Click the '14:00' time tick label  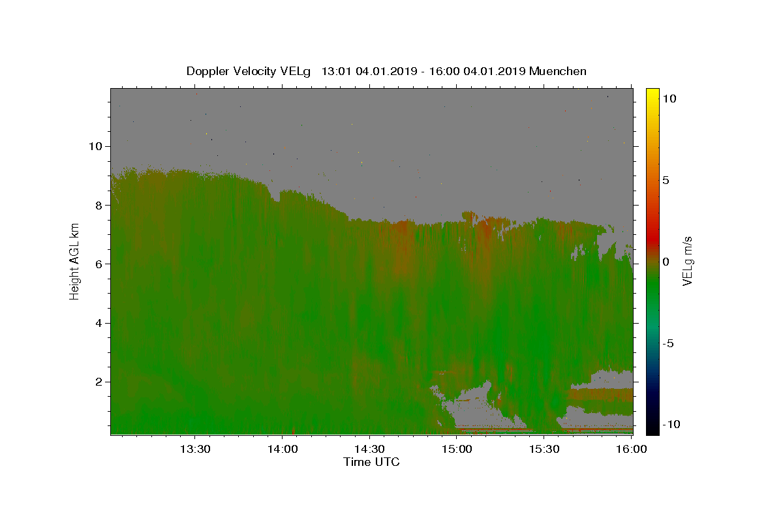(x=283, y=449)
